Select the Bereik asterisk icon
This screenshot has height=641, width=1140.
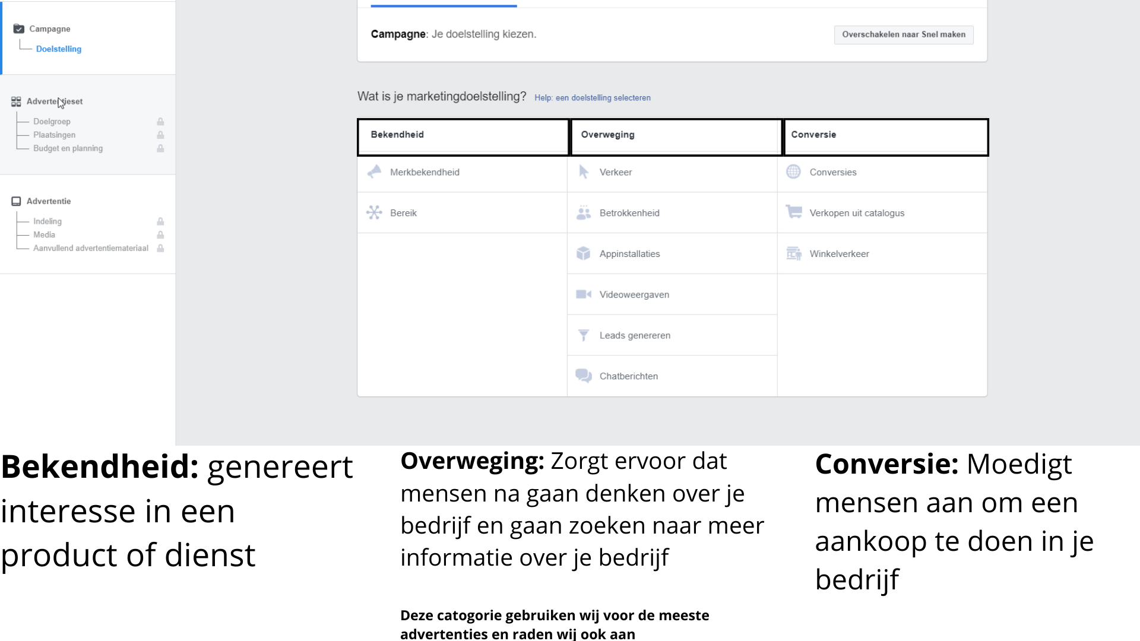click(x=374, y=212)
